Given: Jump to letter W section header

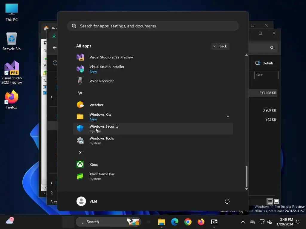Looking at the screenshot, I should [x=80, y=93].
